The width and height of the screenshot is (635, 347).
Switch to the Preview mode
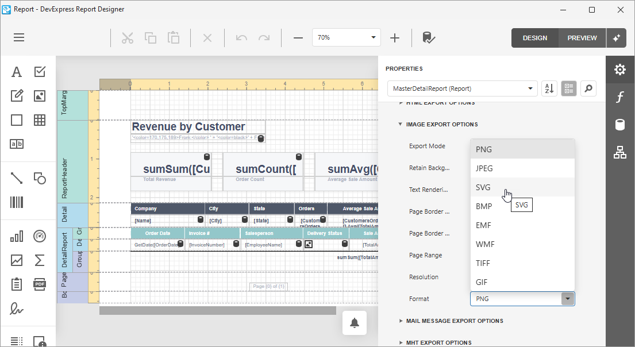coord(582,38)
